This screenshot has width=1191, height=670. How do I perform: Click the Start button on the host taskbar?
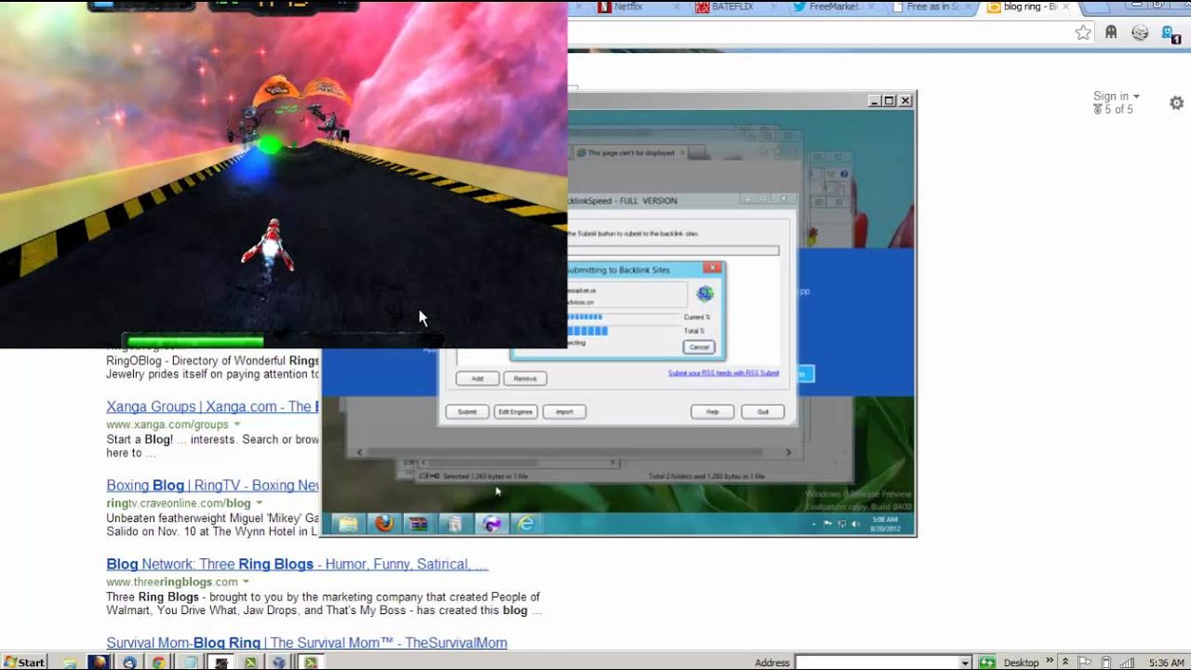pos(24,663)
